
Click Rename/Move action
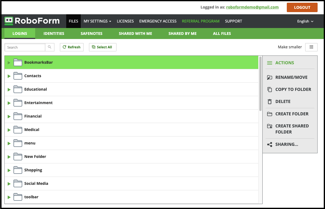291,77
